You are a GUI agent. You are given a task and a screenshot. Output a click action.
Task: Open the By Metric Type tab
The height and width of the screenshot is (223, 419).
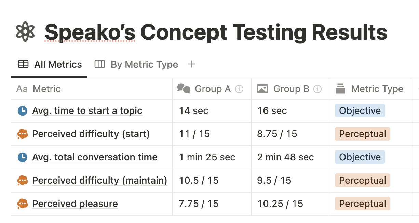coord(136,64)
